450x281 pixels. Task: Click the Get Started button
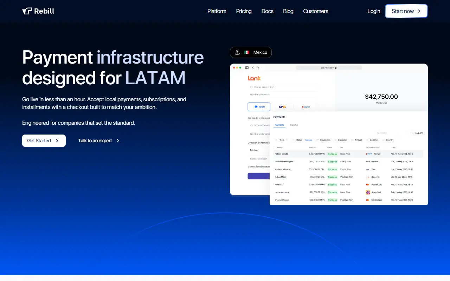tap(44, 140)
